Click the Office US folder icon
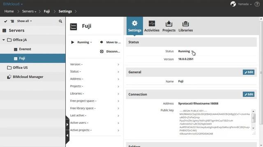Image resolution: width=263 pixels, height=147 pixels. (x=9, y=67)
